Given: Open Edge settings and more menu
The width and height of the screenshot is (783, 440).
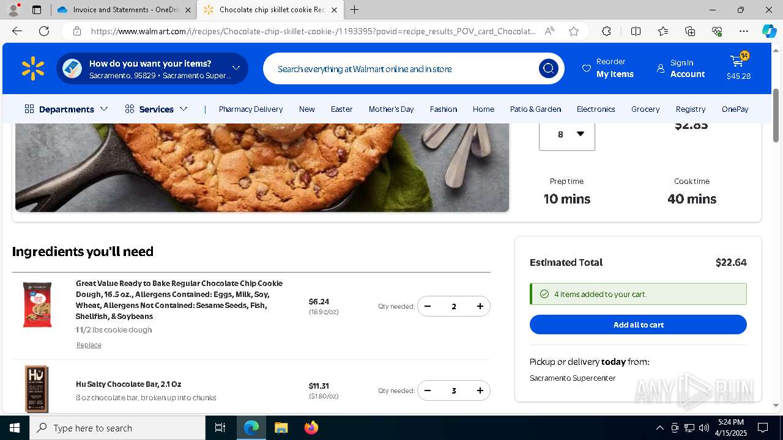Looking at the screenshot, I should (x=744, y=31).
